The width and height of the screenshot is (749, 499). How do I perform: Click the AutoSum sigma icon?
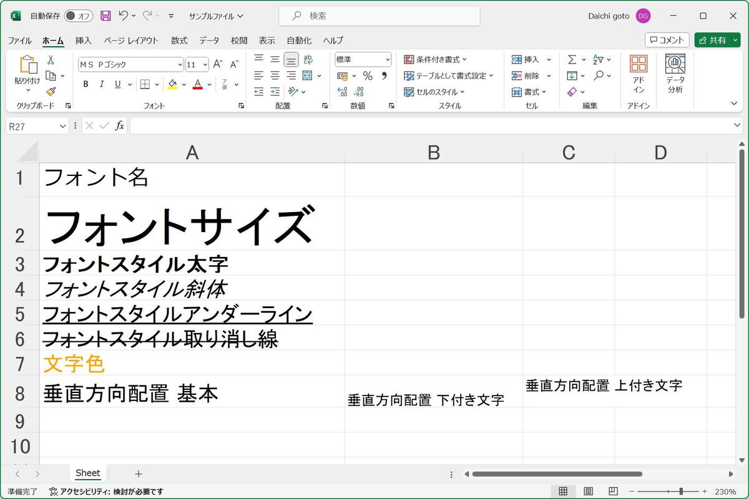572,59
